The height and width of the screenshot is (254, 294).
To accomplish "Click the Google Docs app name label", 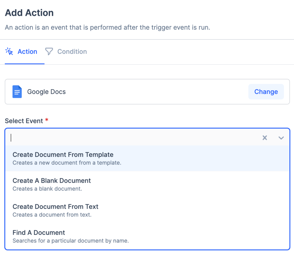I will click(46, 92).
